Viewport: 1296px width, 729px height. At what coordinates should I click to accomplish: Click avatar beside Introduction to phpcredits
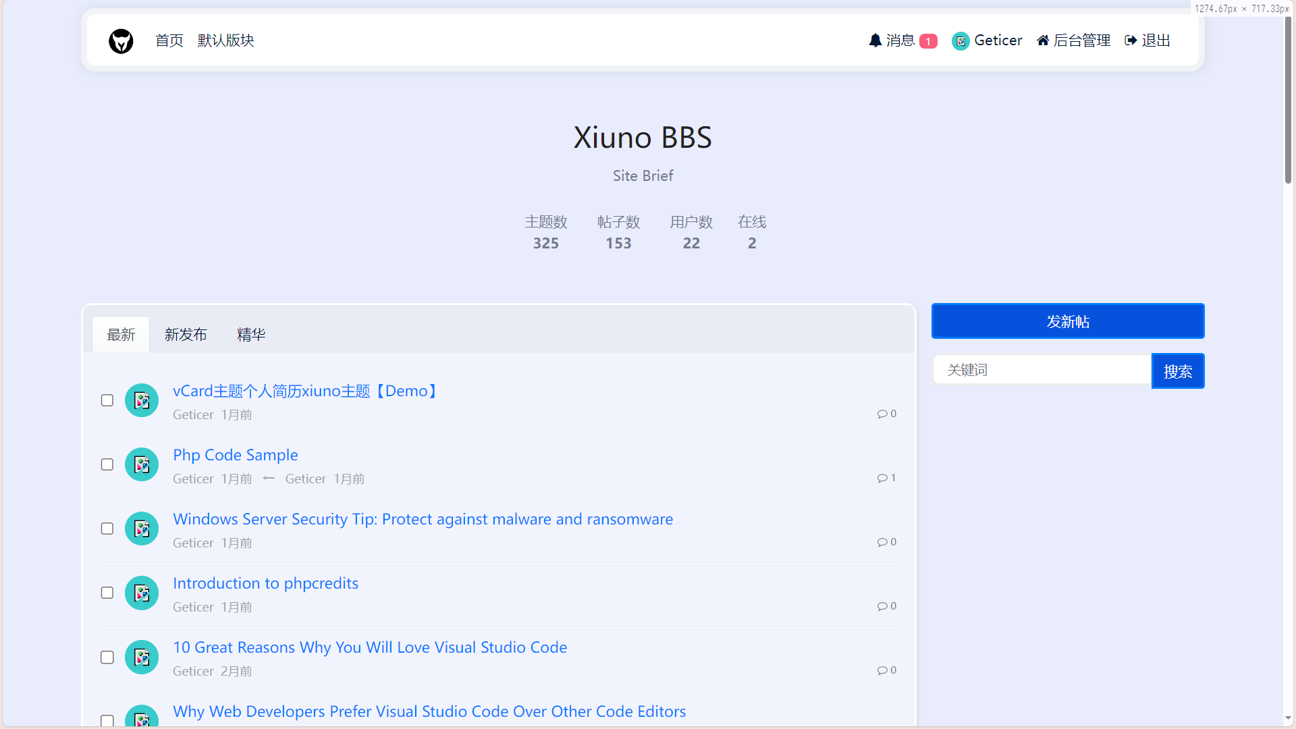(142, 593)
